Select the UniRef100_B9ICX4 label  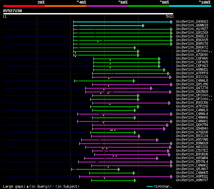[x=192, y=136]
